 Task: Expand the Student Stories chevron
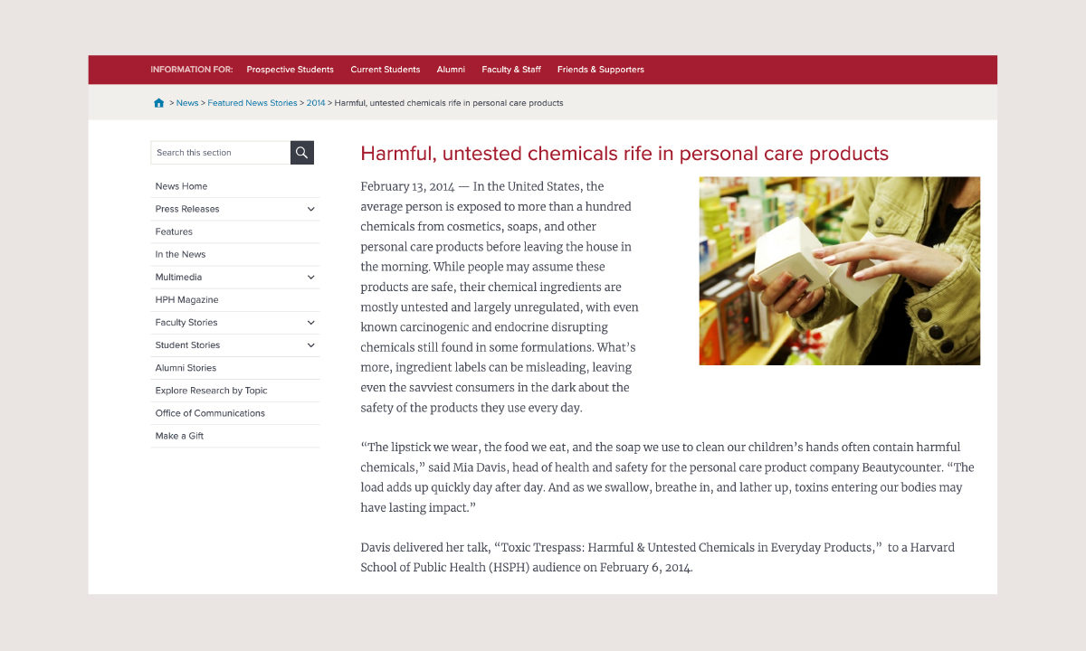pos(310,345)
